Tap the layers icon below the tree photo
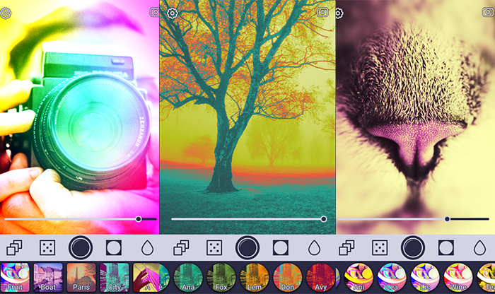This screenshot has width=495, height=294. 182,247
